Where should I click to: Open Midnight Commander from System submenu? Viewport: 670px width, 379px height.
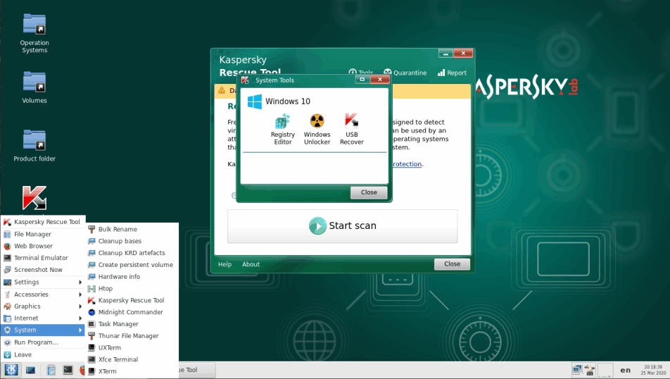pos(132,312)
